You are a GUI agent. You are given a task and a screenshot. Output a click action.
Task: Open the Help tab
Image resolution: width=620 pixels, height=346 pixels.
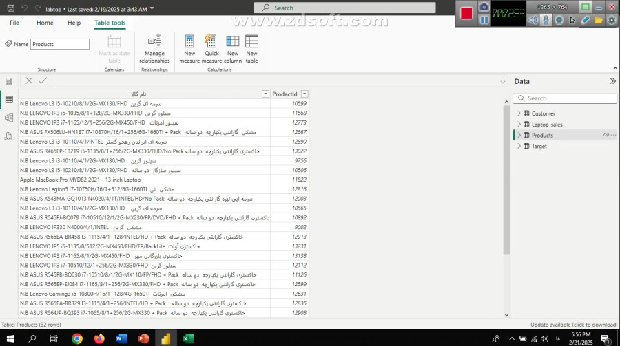tap(74, 23)
